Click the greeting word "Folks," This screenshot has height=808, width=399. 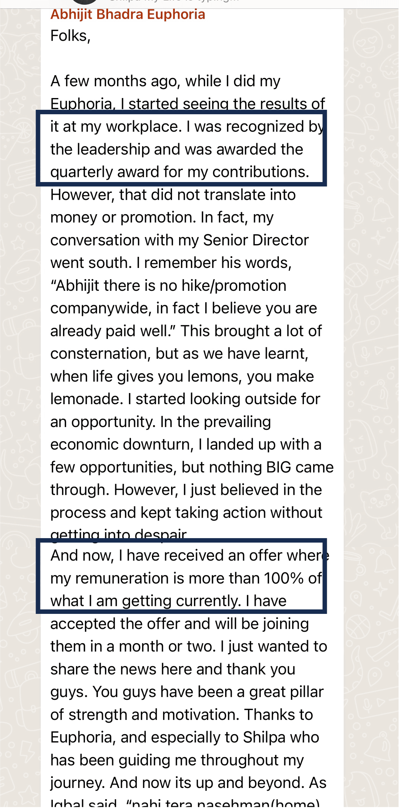point(70,36)
